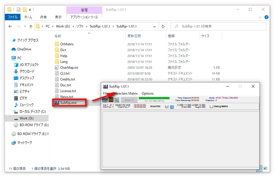Image resolution: width=275 pixels, height=178 pixels.
Task: Open the quick access toolbar dropdown arrow
Action: tap(30, 9)
